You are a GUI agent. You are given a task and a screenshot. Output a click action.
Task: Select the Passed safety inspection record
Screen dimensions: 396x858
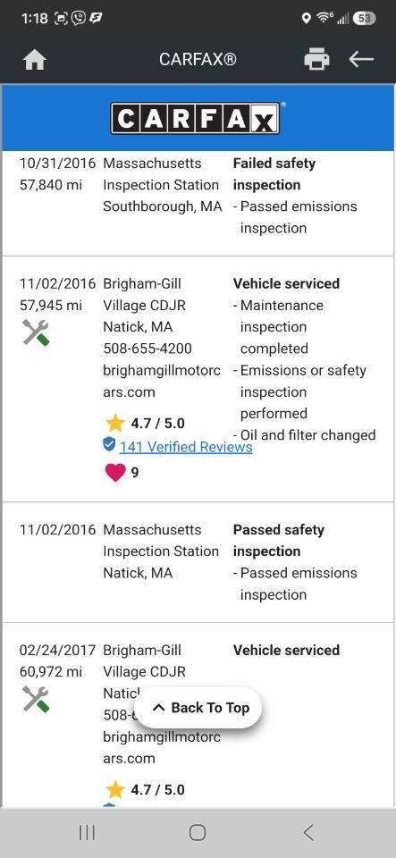tap(198, 562)
